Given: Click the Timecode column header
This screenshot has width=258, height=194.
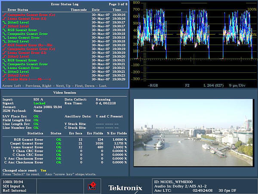Looking at the screenshot, I should click(x=79, y=9).
